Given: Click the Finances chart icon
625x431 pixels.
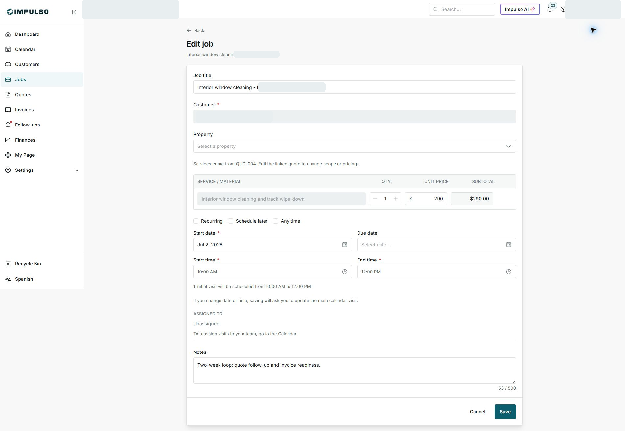Looking at the screenshot, I should click(x=8, y=140).
